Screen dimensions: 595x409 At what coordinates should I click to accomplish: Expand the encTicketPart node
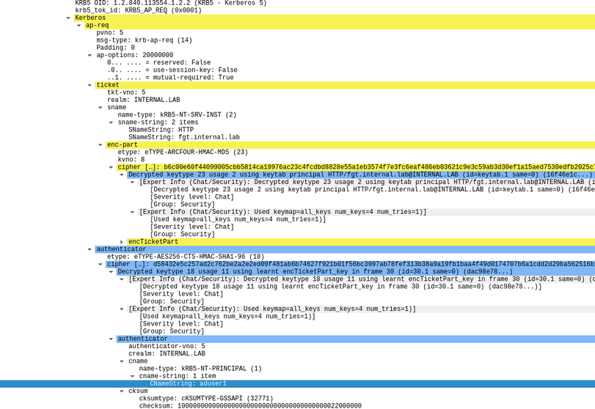pos(122,242)
